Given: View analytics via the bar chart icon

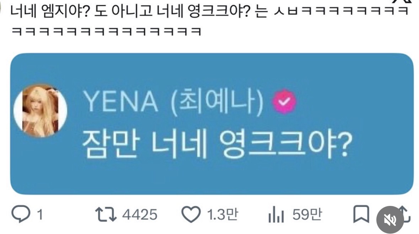Looking at the screenshot, I should point(276,214).
